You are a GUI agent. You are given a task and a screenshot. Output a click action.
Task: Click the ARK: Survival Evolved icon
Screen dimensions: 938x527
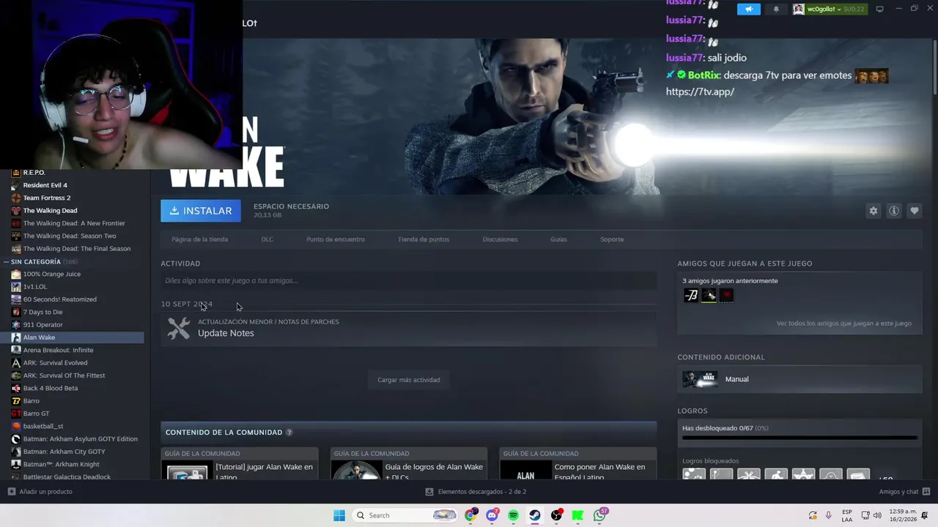point(16,363)
